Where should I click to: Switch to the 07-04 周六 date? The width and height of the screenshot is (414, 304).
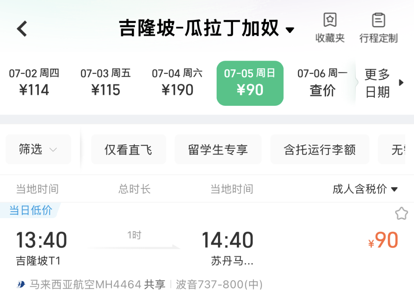click(x=177, y=83)
